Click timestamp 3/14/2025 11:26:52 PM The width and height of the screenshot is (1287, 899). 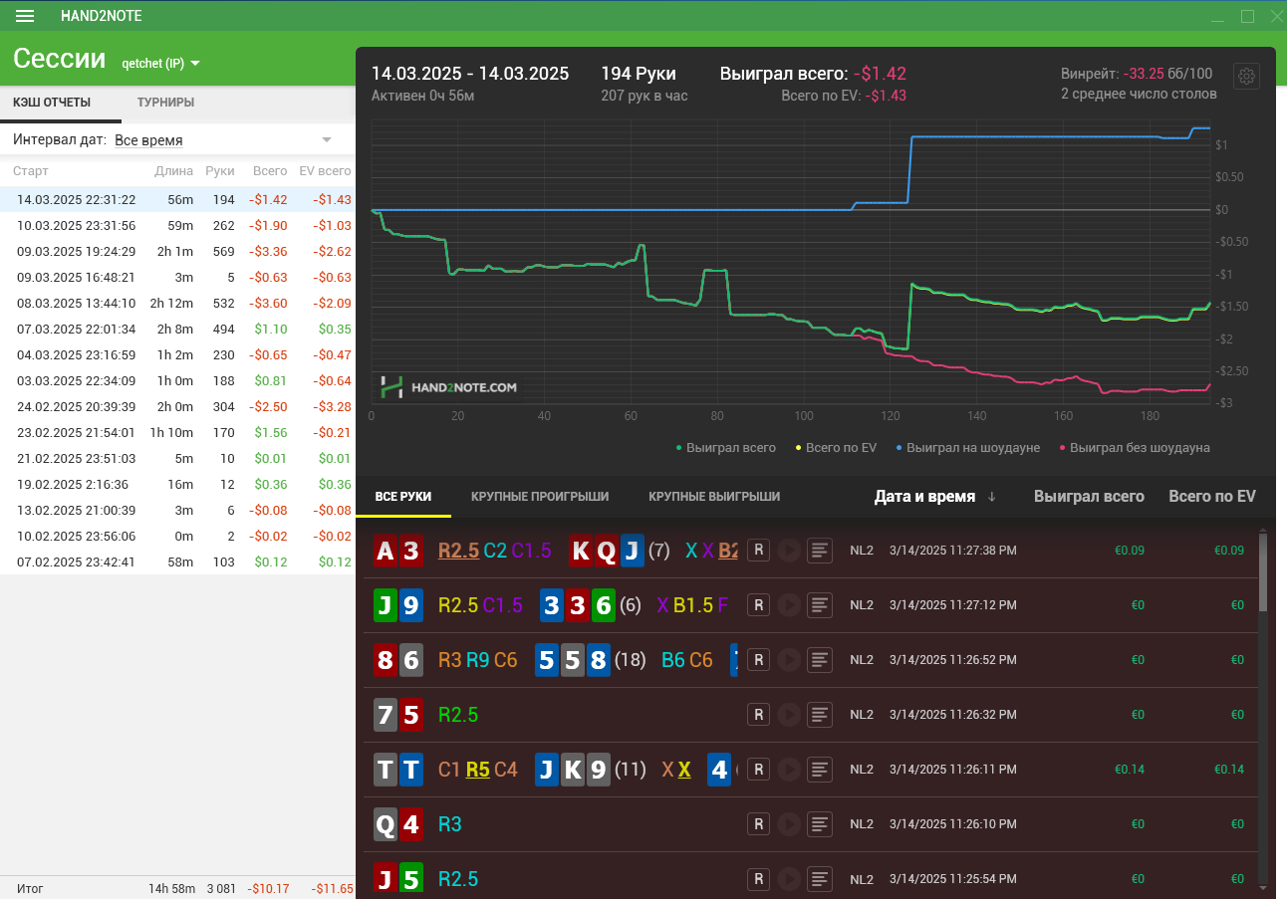click(x=952, y=660)
